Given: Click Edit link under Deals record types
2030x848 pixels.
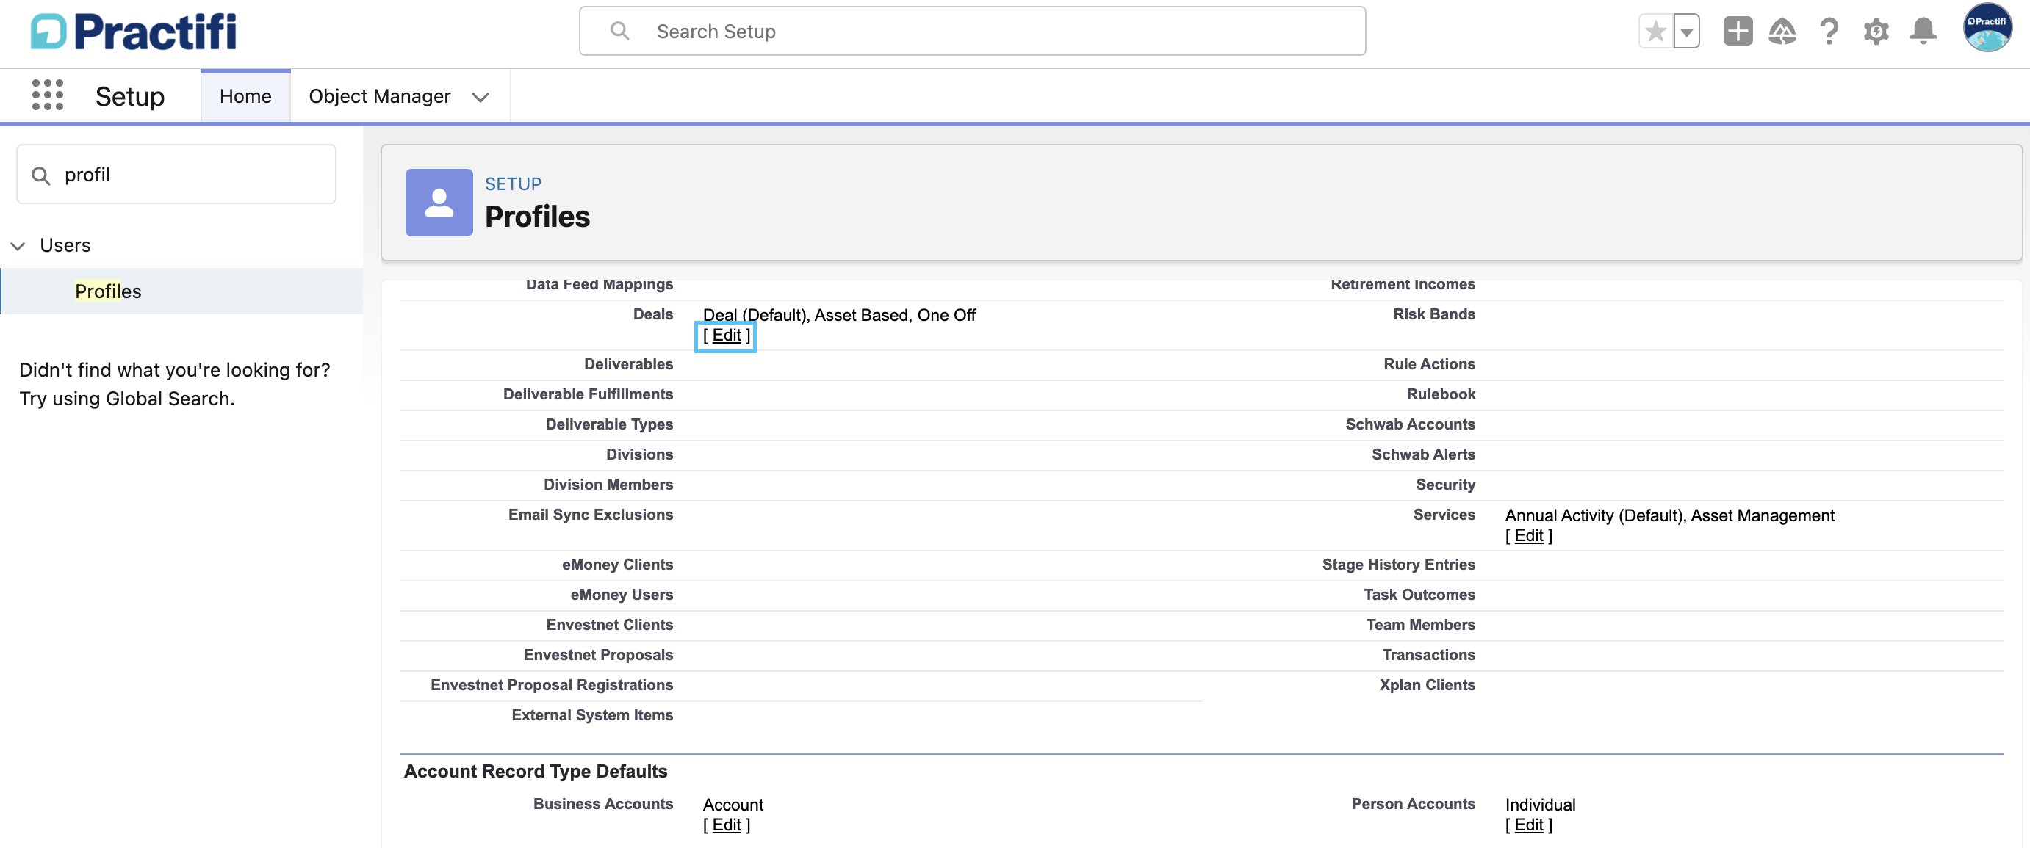Looking at the screenshot, I should coord(726,336).
